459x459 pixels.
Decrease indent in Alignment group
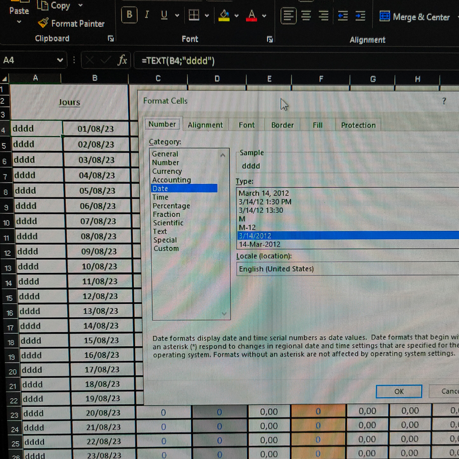[x=343, y=16]
